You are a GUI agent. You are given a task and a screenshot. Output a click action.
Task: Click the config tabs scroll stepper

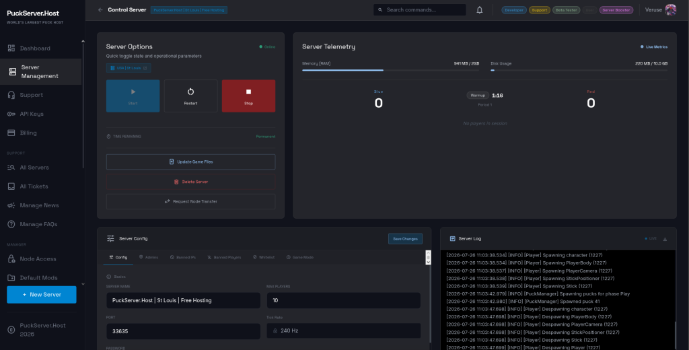point(429,258)
